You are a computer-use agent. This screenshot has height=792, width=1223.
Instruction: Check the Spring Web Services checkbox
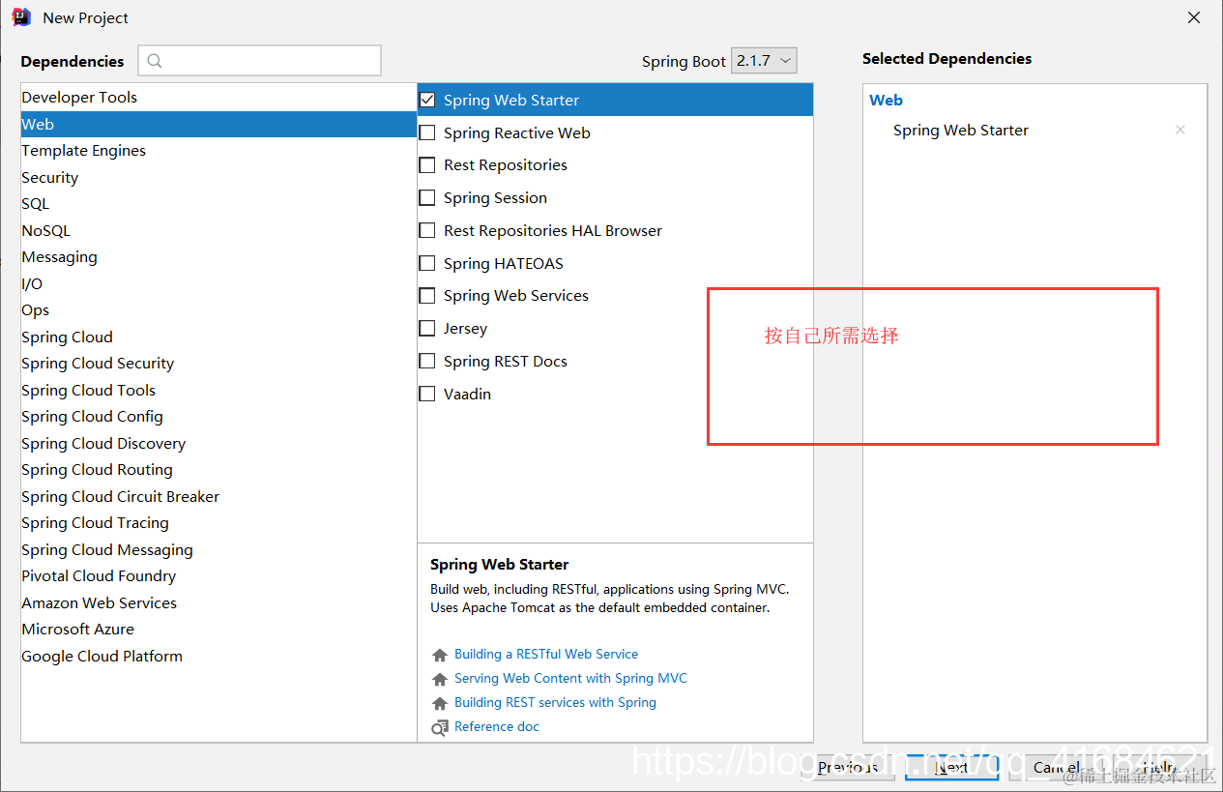427,296
